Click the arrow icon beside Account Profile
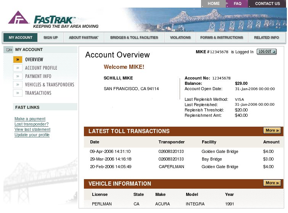 click(18, 68)
